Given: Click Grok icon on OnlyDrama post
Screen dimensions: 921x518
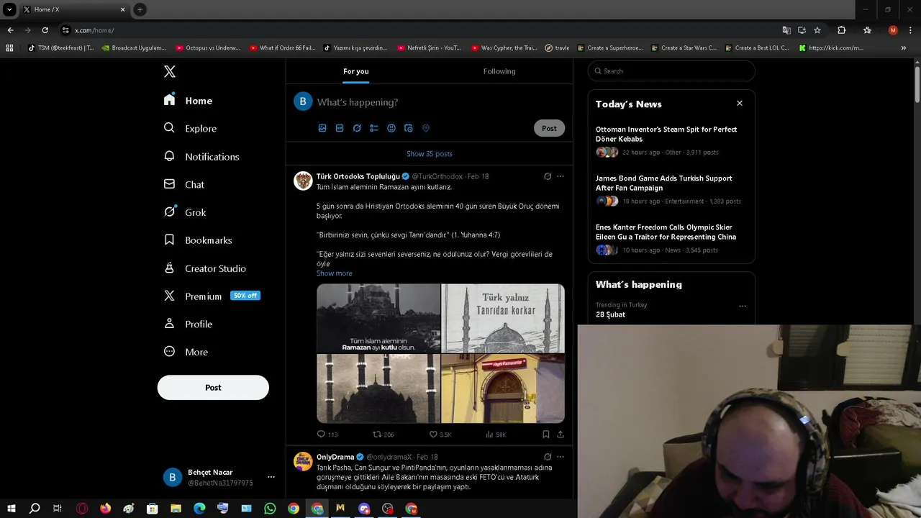Looking at the screenshot, I should click(x=548, y=457).
